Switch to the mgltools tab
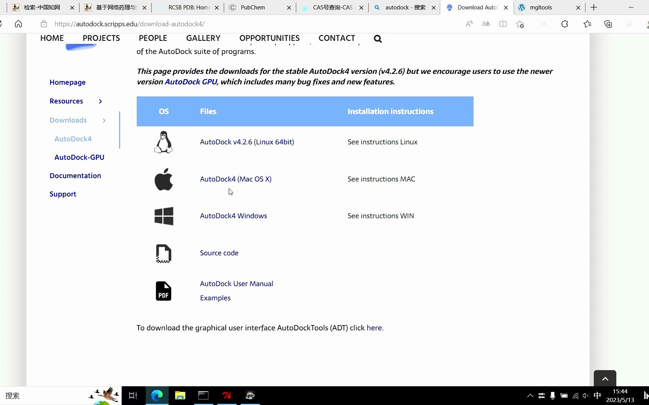Screen dimensions: 649x405 (548, 7)
